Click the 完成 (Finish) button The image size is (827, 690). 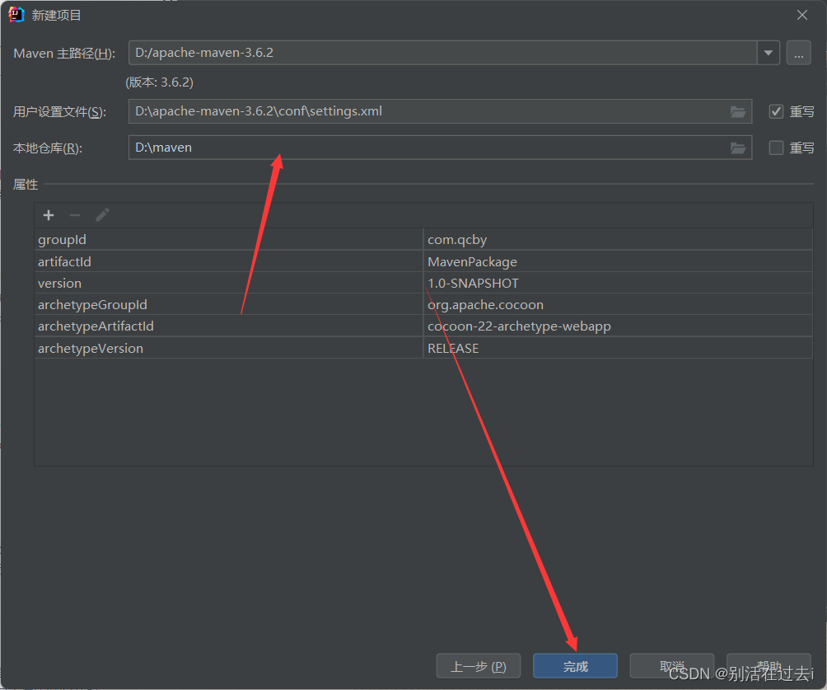click(575, 666)
